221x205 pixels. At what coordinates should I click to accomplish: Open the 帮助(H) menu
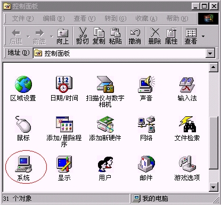click(x=177, y=19)
